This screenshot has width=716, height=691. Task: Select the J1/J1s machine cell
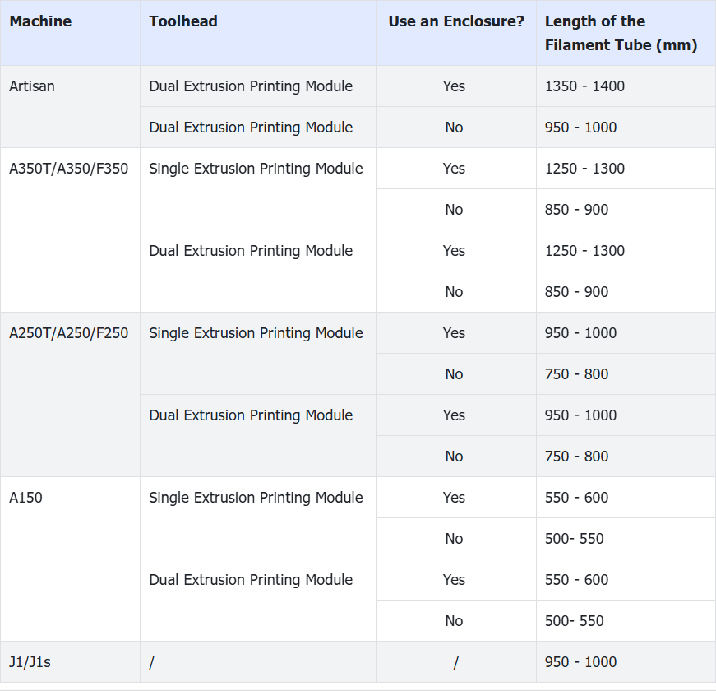(30, 662)
